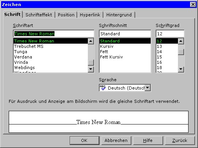Pick font size 16 from list

click(167, 62)
